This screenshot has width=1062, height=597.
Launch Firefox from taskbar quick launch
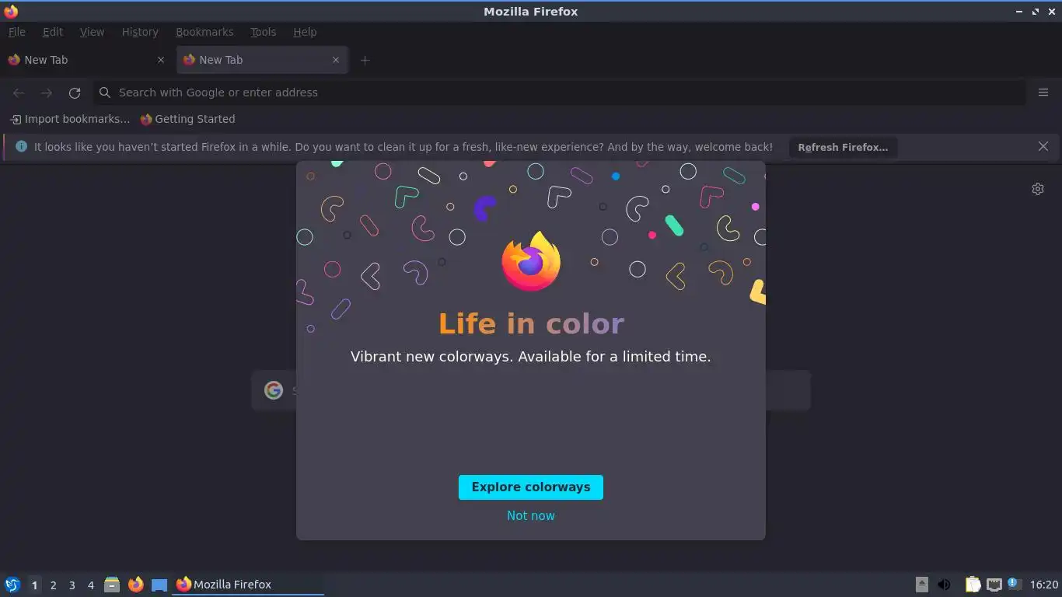point(136,585)
